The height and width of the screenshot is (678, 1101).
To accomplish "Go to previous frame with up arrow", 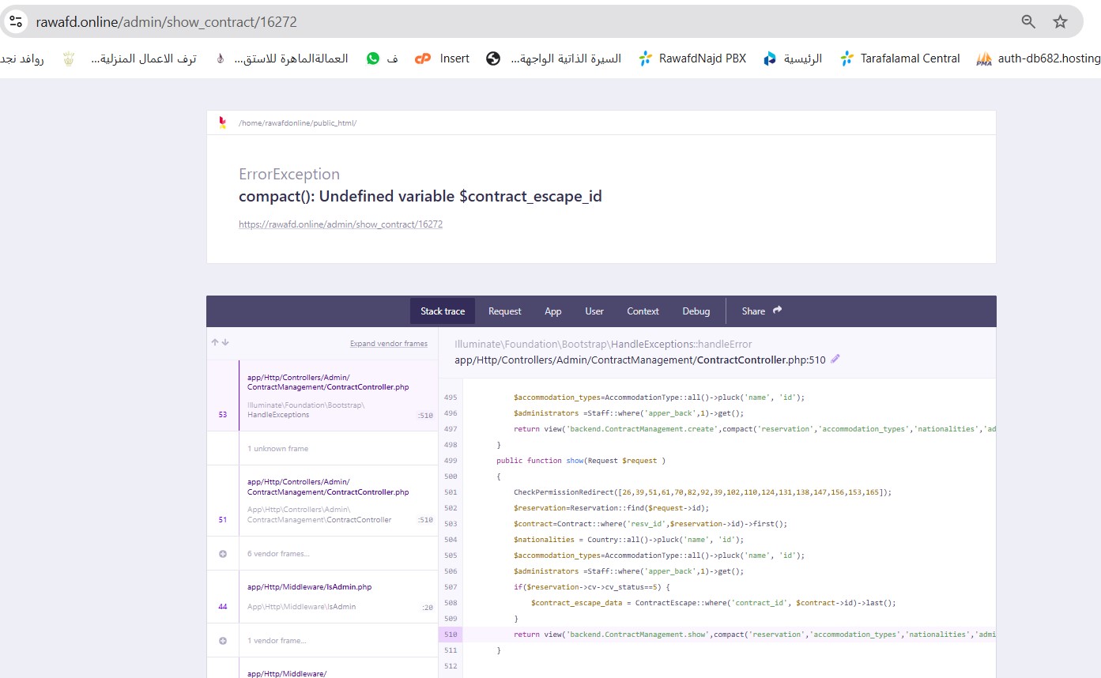I will [214, 343].
